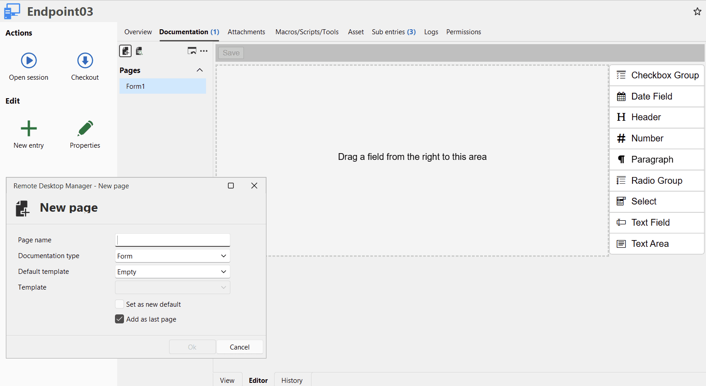The image size is (706, 386).
Task: Click the Cancel button in New page dialog
Action: click(239, 347)
